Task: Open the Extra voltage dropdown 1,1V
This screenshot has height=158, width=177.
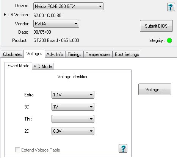Action: [73, 95]
